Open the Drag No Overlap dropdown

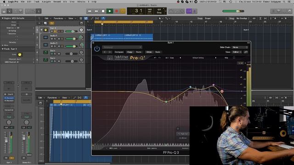pyautogui.click(x=243, y=18)
